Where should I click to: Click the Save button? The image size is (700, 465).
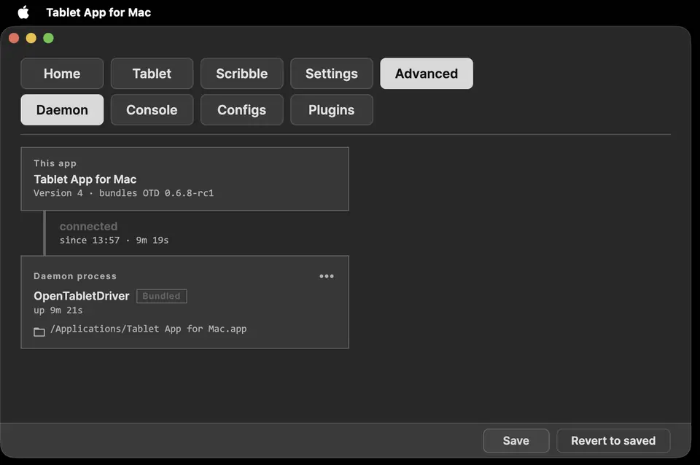click(x=516, y=441)
